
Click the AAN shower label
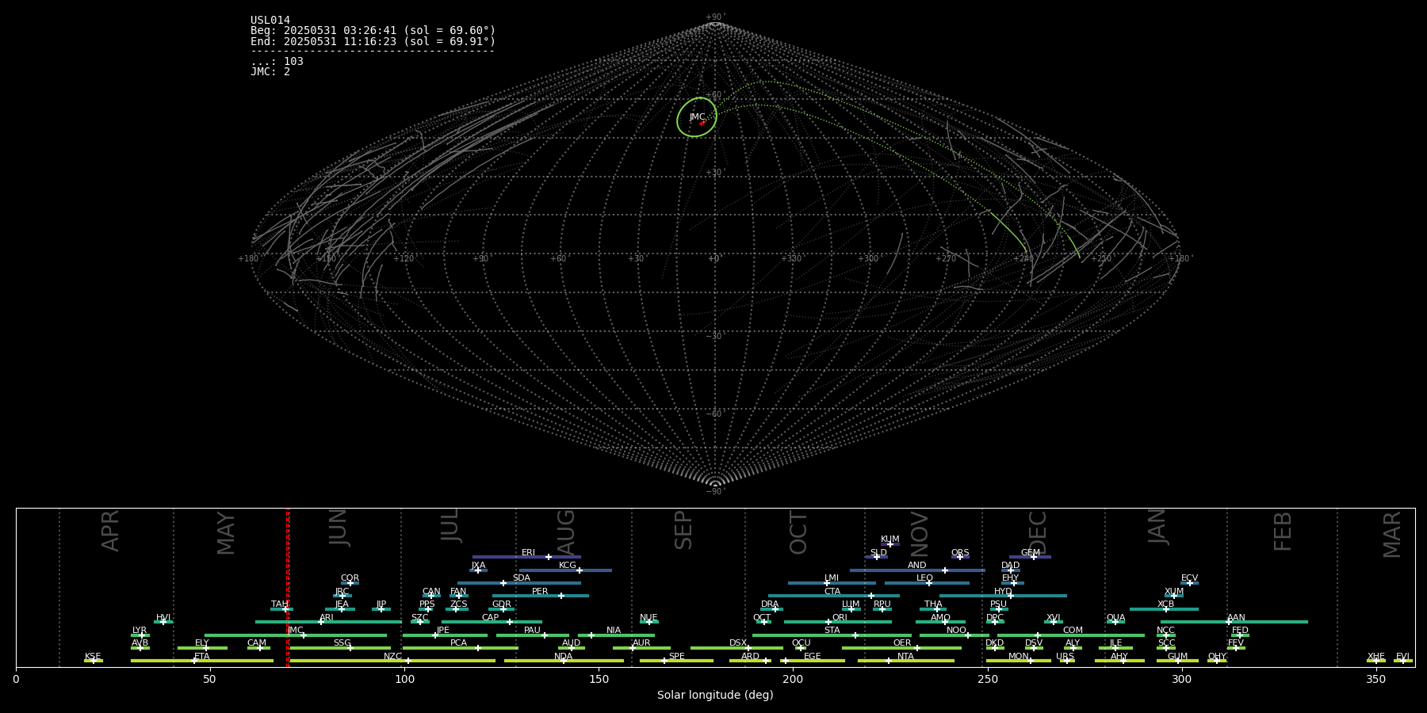pos(1236,618)
